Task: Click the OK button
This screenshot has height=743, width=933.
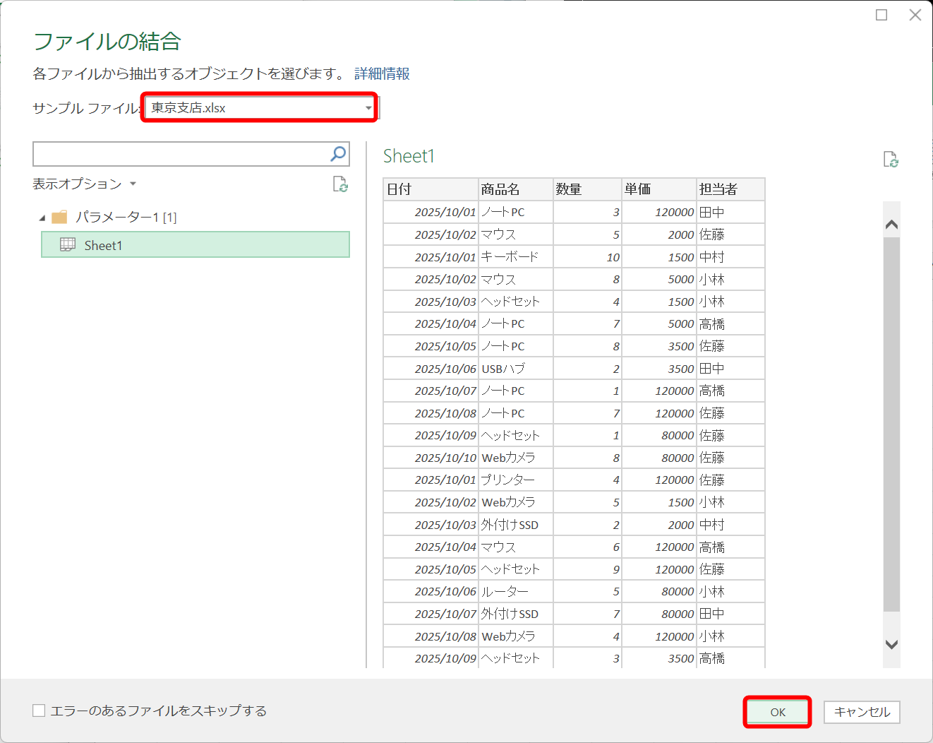Action: tap(777, 712)
